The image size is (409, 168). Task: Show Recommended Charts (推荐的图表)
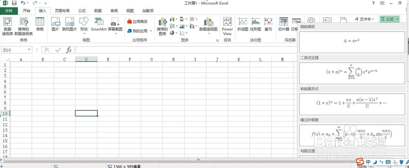(162, 26)
